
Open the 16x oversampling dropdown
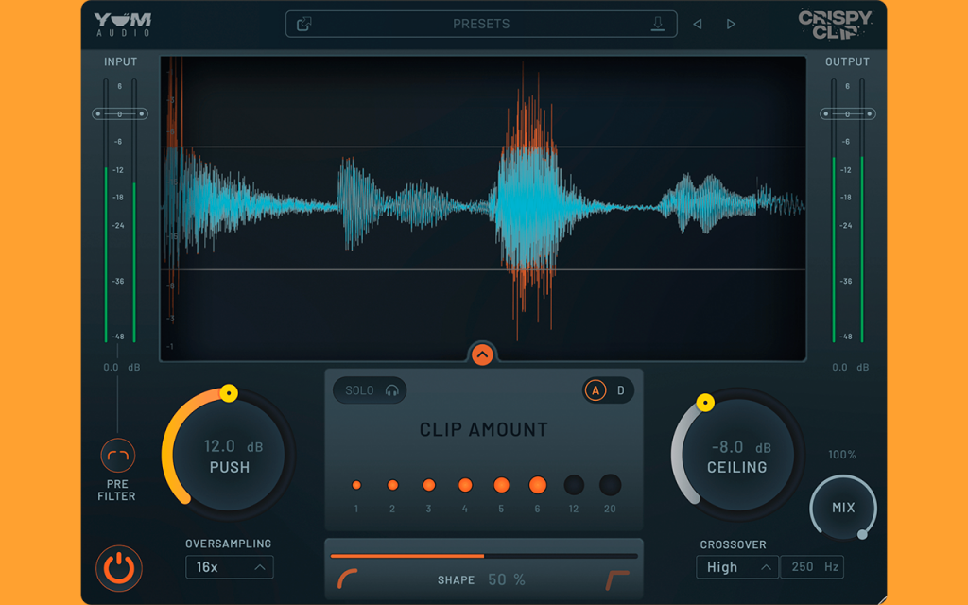click(229, 567)
